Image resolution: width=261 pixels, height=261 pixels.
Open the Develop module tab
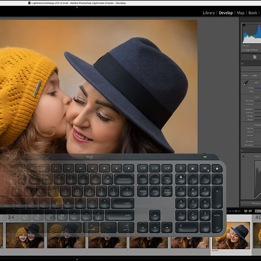(226, 13)
